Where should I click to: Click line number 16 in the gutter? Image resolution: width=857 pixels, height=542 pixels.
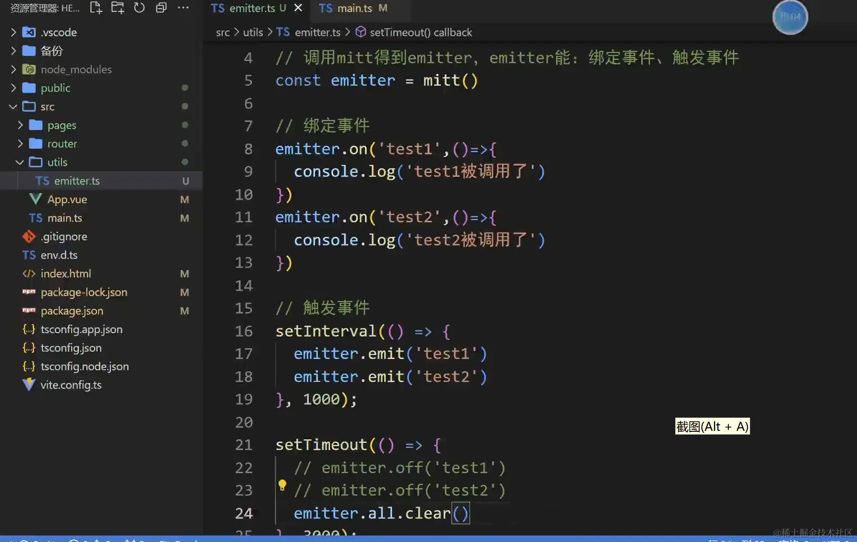244,331
